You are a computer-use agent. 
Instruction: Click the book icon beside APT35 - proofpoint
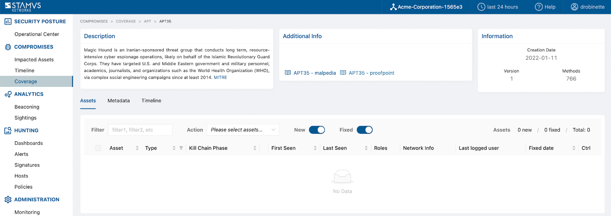pyautogui.click(x=343, y=73)
